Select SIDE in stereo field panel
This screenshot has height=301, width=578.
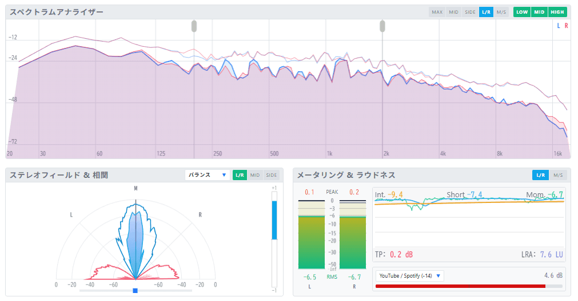coord(272,175)
